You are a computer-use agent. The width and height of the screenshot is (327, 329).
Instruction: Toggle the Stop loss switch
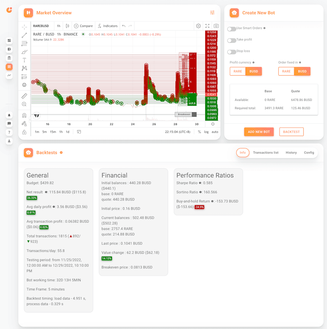232,51
